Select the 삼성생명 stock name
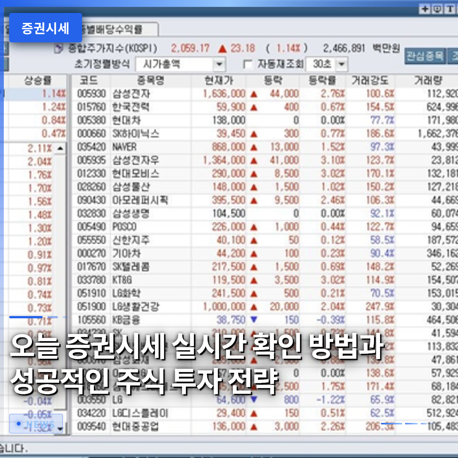 131,213
